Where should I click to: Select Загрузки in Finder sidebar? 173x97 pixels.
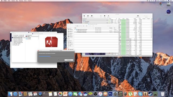(x=70, y=37)
